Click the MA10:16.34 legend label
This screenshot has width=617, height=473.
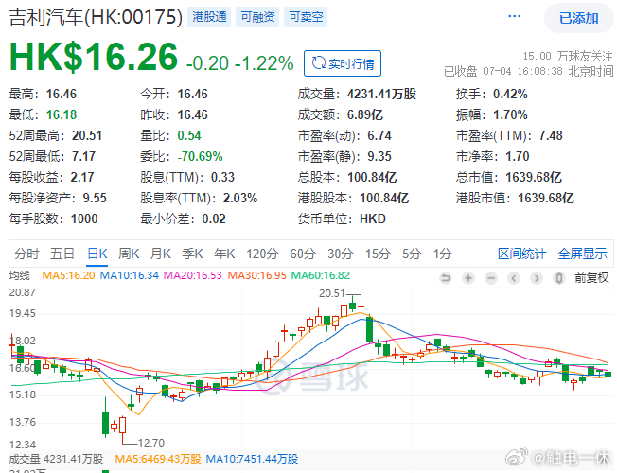(129, 275)
